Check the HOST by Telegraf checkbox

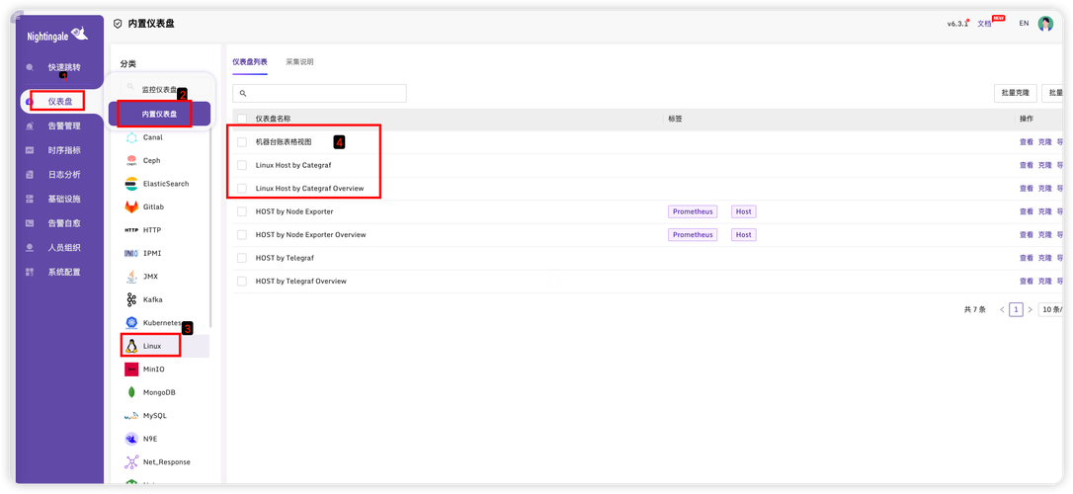(x=241, y=258)
